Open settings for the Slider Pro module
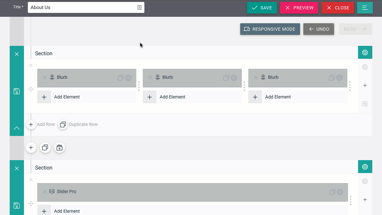Viewport: 382px width, 215px height. click(340, 191)
